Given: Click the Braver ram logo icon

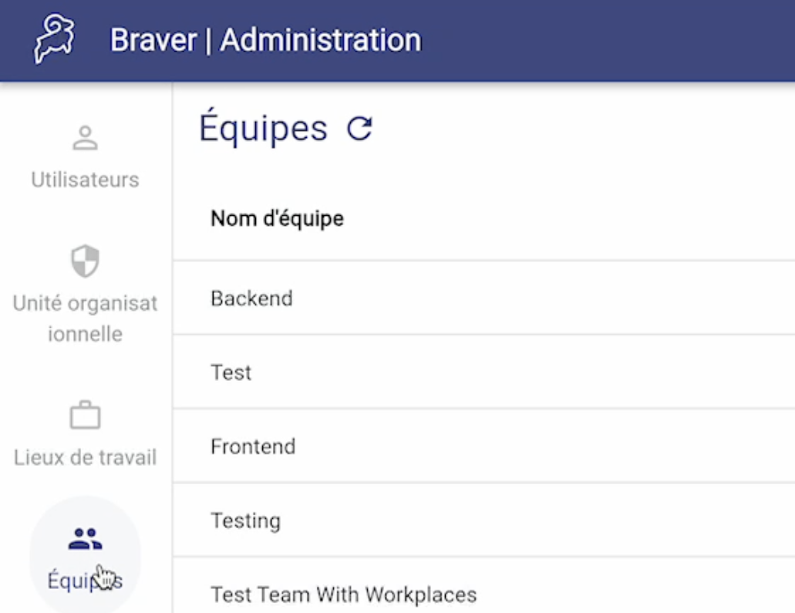Looking at the screenshot, I should [54, 39].
